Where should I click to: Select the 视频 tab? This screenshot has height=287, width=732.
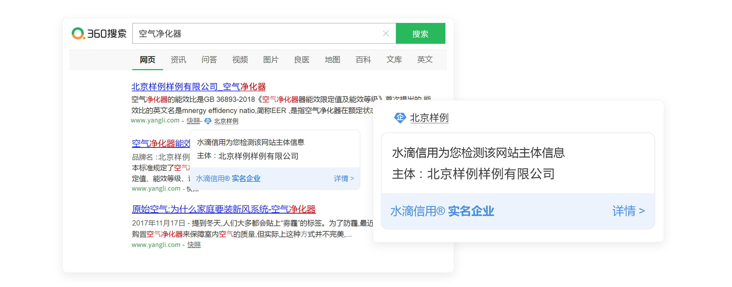click(240, 60)
